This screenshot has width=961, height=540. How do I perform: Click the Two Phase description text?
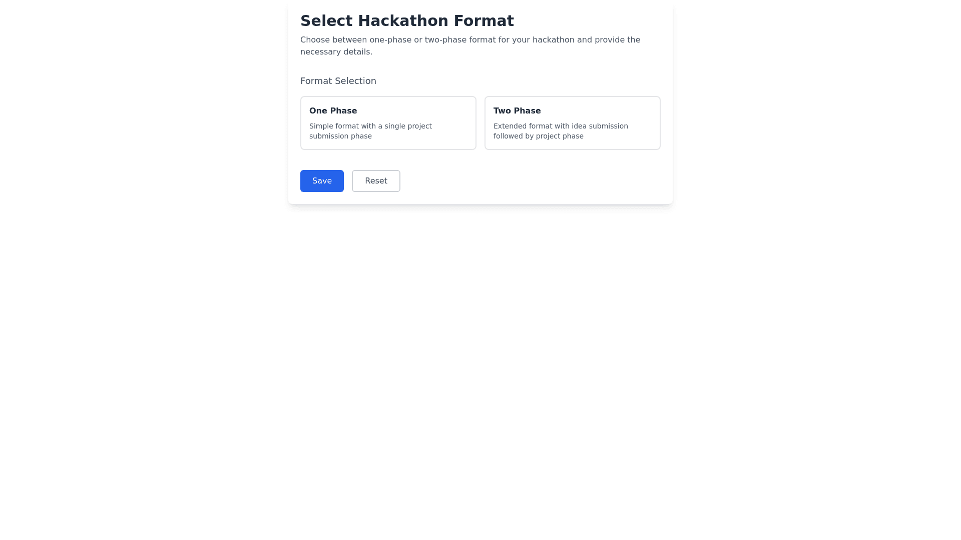click(x=561, y=130)
